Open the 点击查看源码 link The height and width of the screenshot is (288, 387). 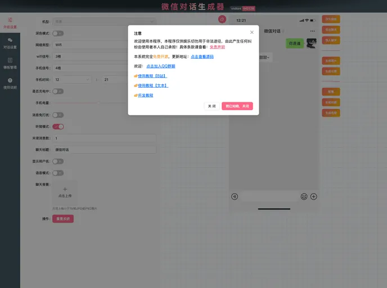coord(202,56)
